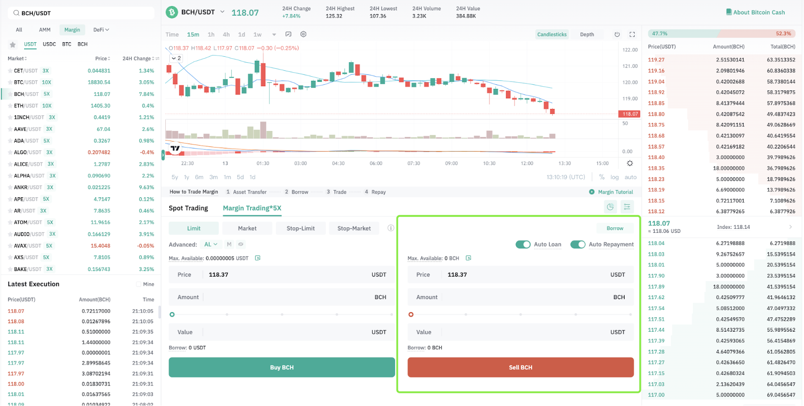Click the BCH/USDT search box
Viewport: 804px width, 406px height.
tap(81, 13)
